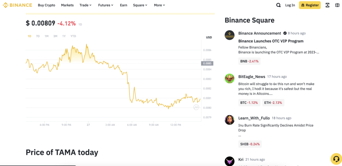The height and width of the screenshot is (166, 342).
Task: Click the Binance Announcement avatar
Action: (x=230, y=35)
